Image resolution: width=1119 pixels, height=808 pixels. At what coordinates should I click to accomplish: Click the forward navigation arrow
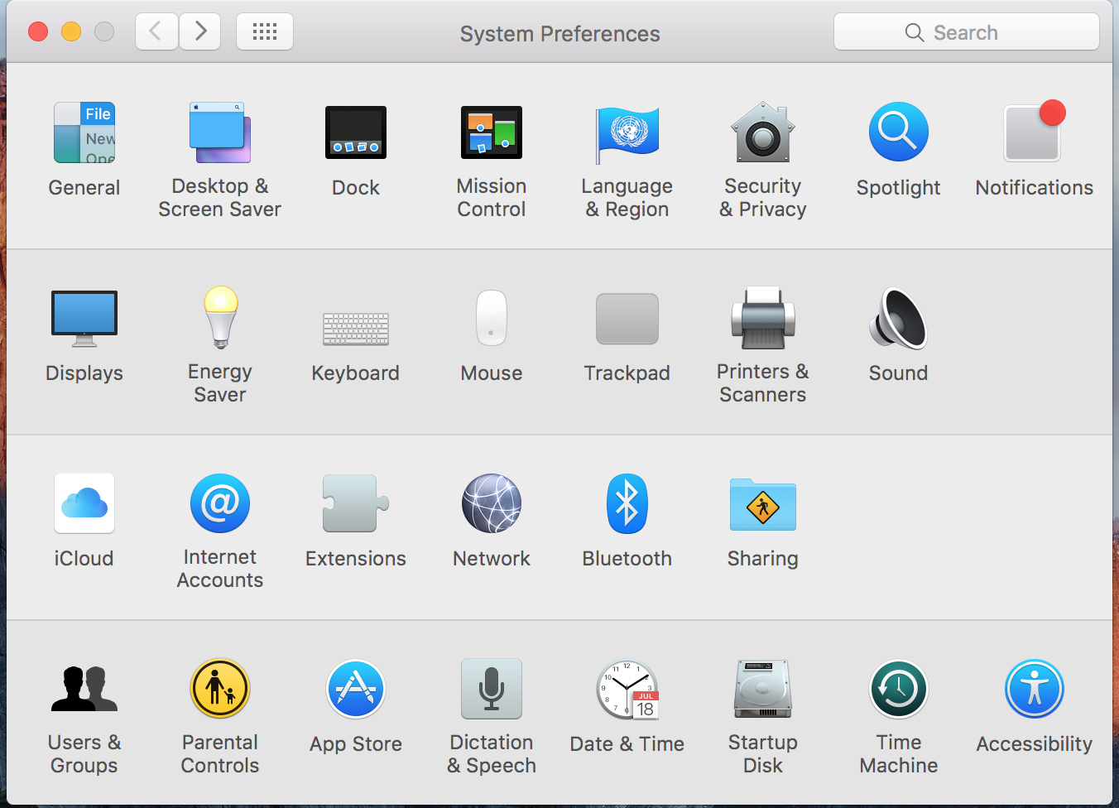[x=199, y=31]
